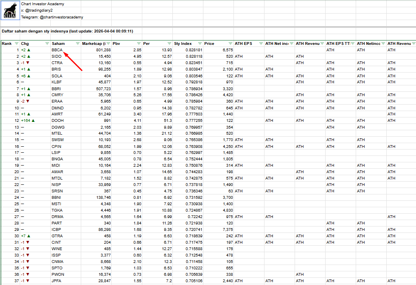Select Pbv value 5.26

[x=127, y=95]
